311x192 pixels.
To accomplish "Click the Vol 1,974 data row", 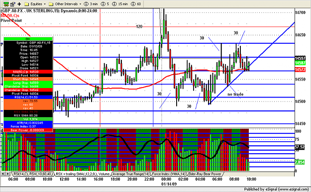I will [x=28, y=119].
